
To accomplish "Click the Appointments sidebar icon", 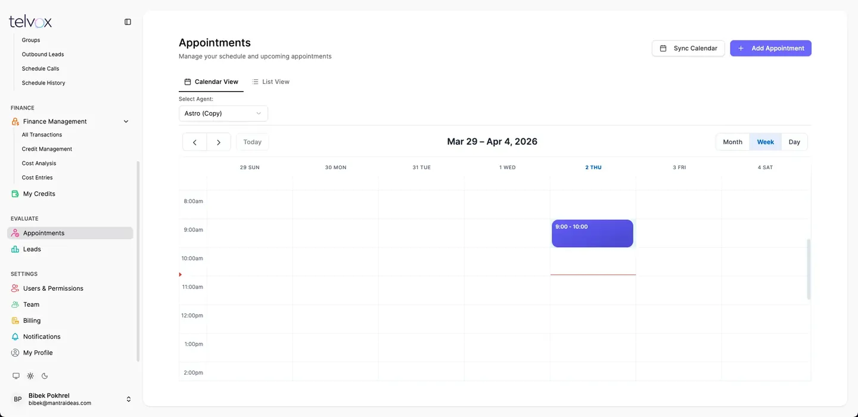I will point(15,233).
